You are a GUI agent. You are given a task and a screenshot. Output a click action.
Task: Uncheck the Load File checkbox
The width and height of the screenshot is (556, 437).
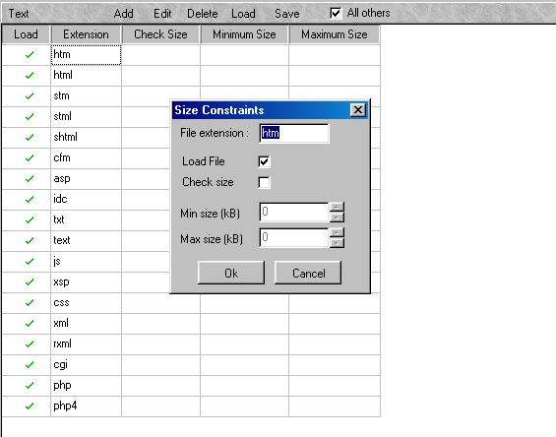click(264, 161)
